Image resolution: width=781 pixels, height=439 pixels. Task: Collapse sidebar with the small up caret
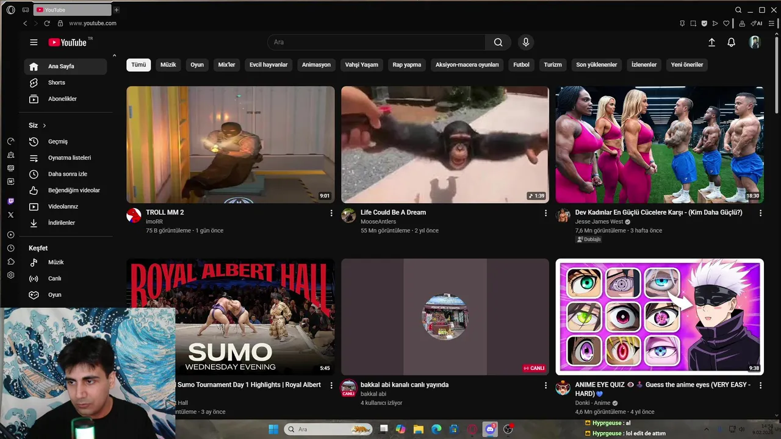[114, 56]
